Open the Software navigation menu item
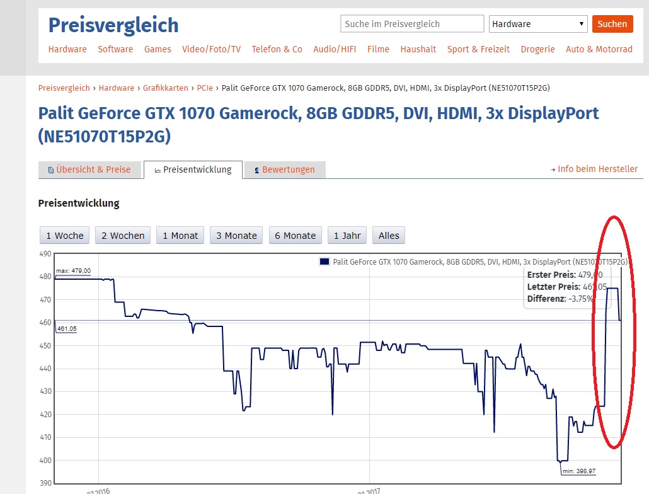This screenshot has width=649, height=494. click(115, 49)
